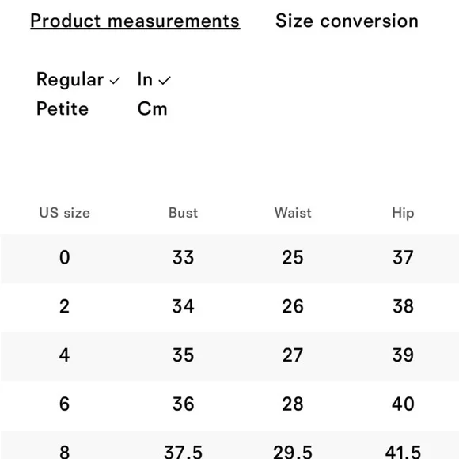Viewport: 459px width, 459px height.
Task: Select the US size 8 row
Action: point(229,445)
